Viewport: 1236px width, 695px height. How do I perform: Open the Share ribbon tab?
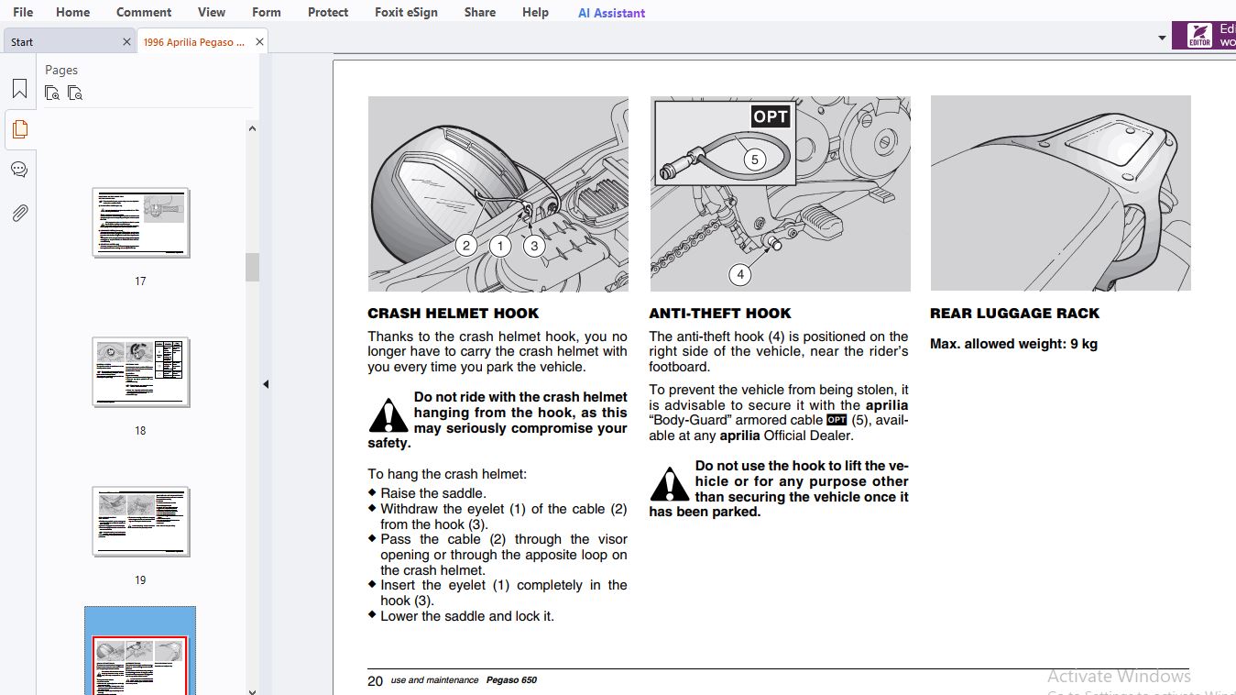coord(479,12)
